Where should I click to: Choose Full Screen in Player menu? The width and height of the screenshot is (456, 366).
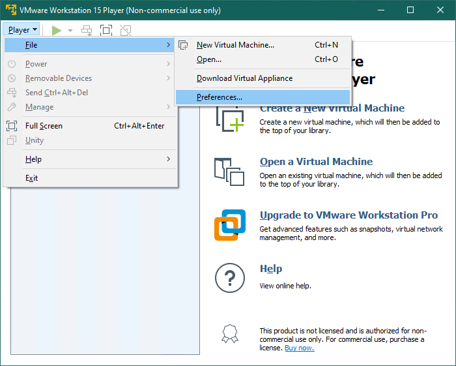[89, 126]
